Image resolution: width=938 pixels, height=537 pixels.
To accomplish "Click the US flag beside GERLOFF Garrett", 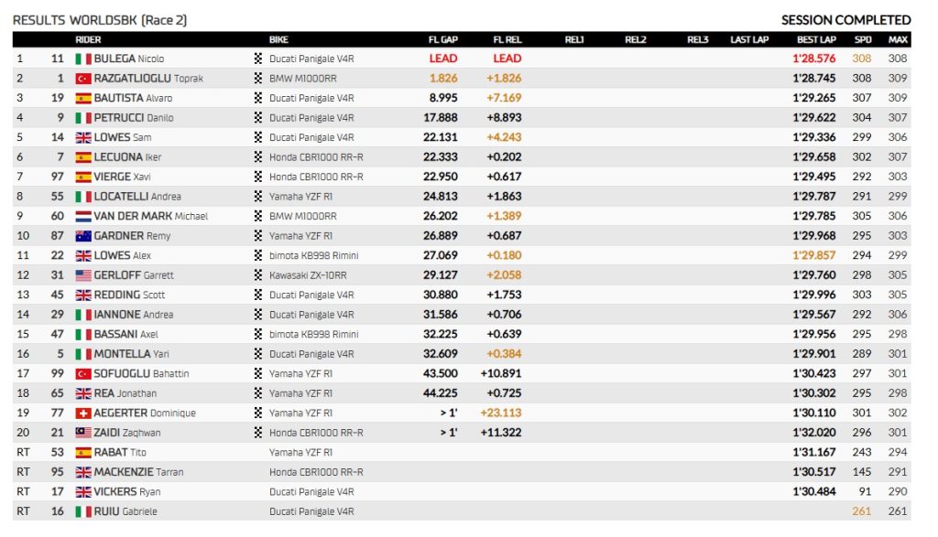I will [x=83, y=275].
